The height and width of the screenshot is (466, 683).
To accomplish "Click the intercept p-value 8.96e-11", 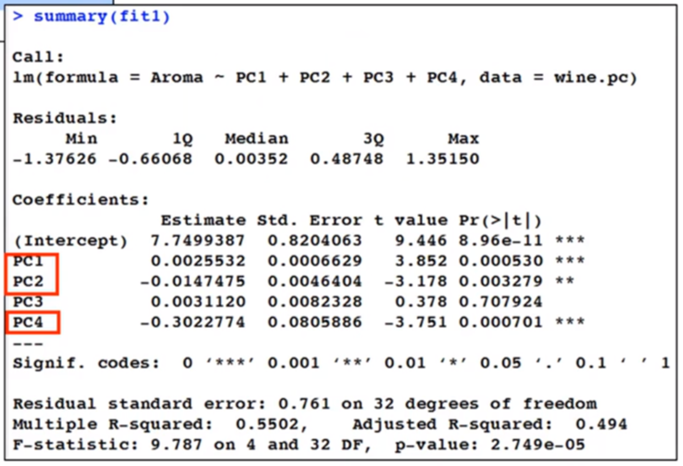I will coord(501,240).
